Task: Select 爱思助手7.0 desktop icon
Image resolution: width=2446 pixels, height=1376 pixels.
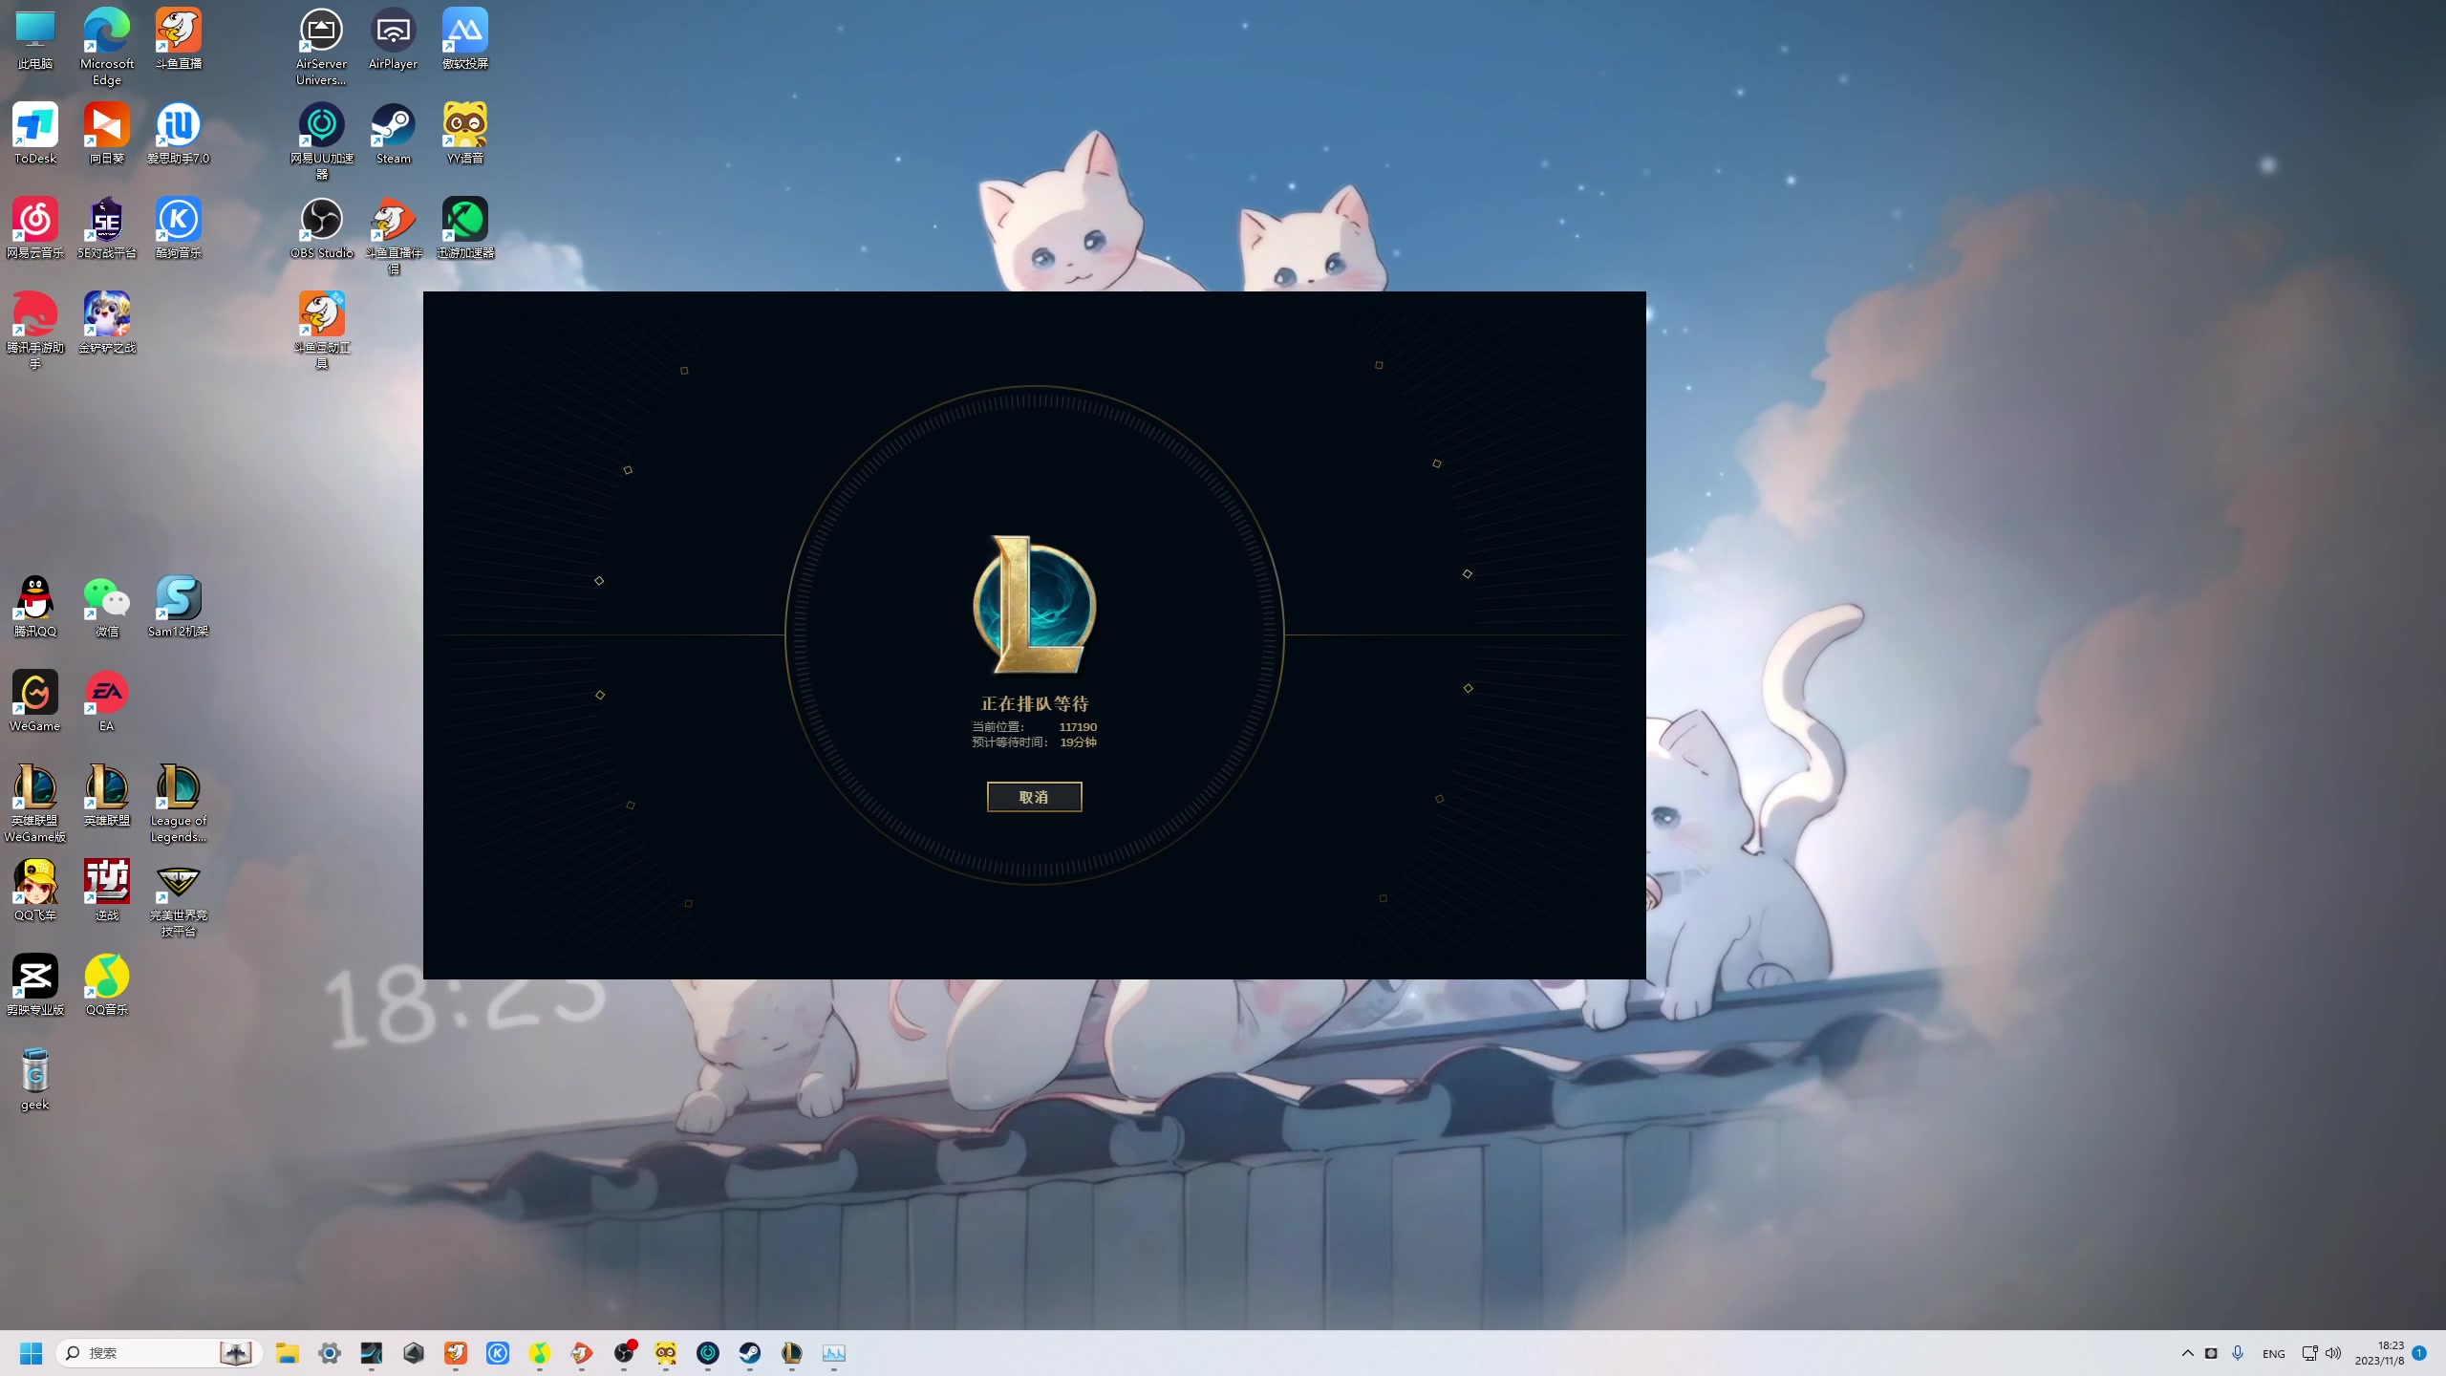Action: click(x=179, y=135)
